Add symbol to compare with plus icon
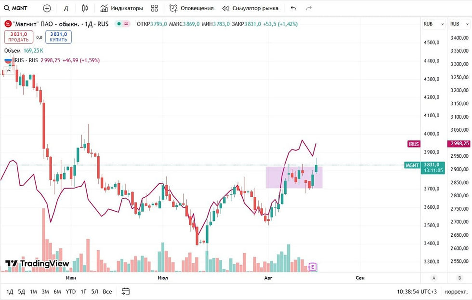 pyautogui.click(x=47, y=8)
